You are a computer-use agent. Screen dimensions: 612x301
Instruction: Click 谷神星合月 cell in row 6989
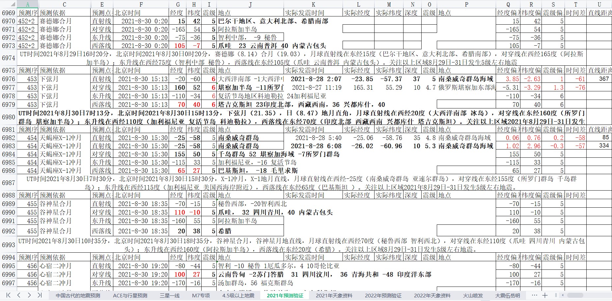(65, 204)
